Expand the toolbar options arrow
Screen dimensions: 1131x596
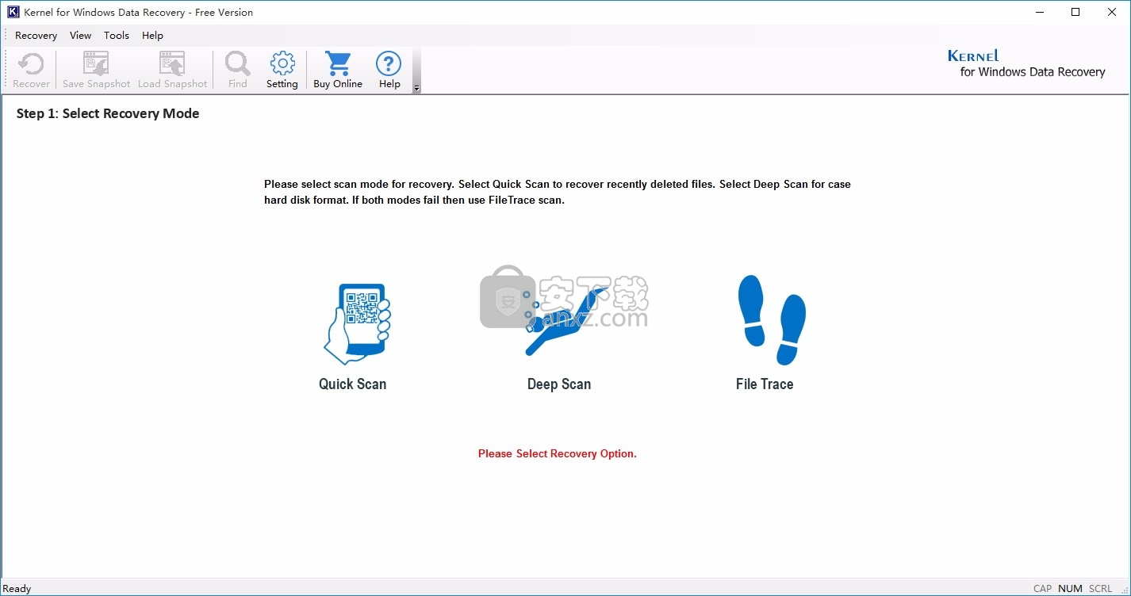[x=417, y=88]
